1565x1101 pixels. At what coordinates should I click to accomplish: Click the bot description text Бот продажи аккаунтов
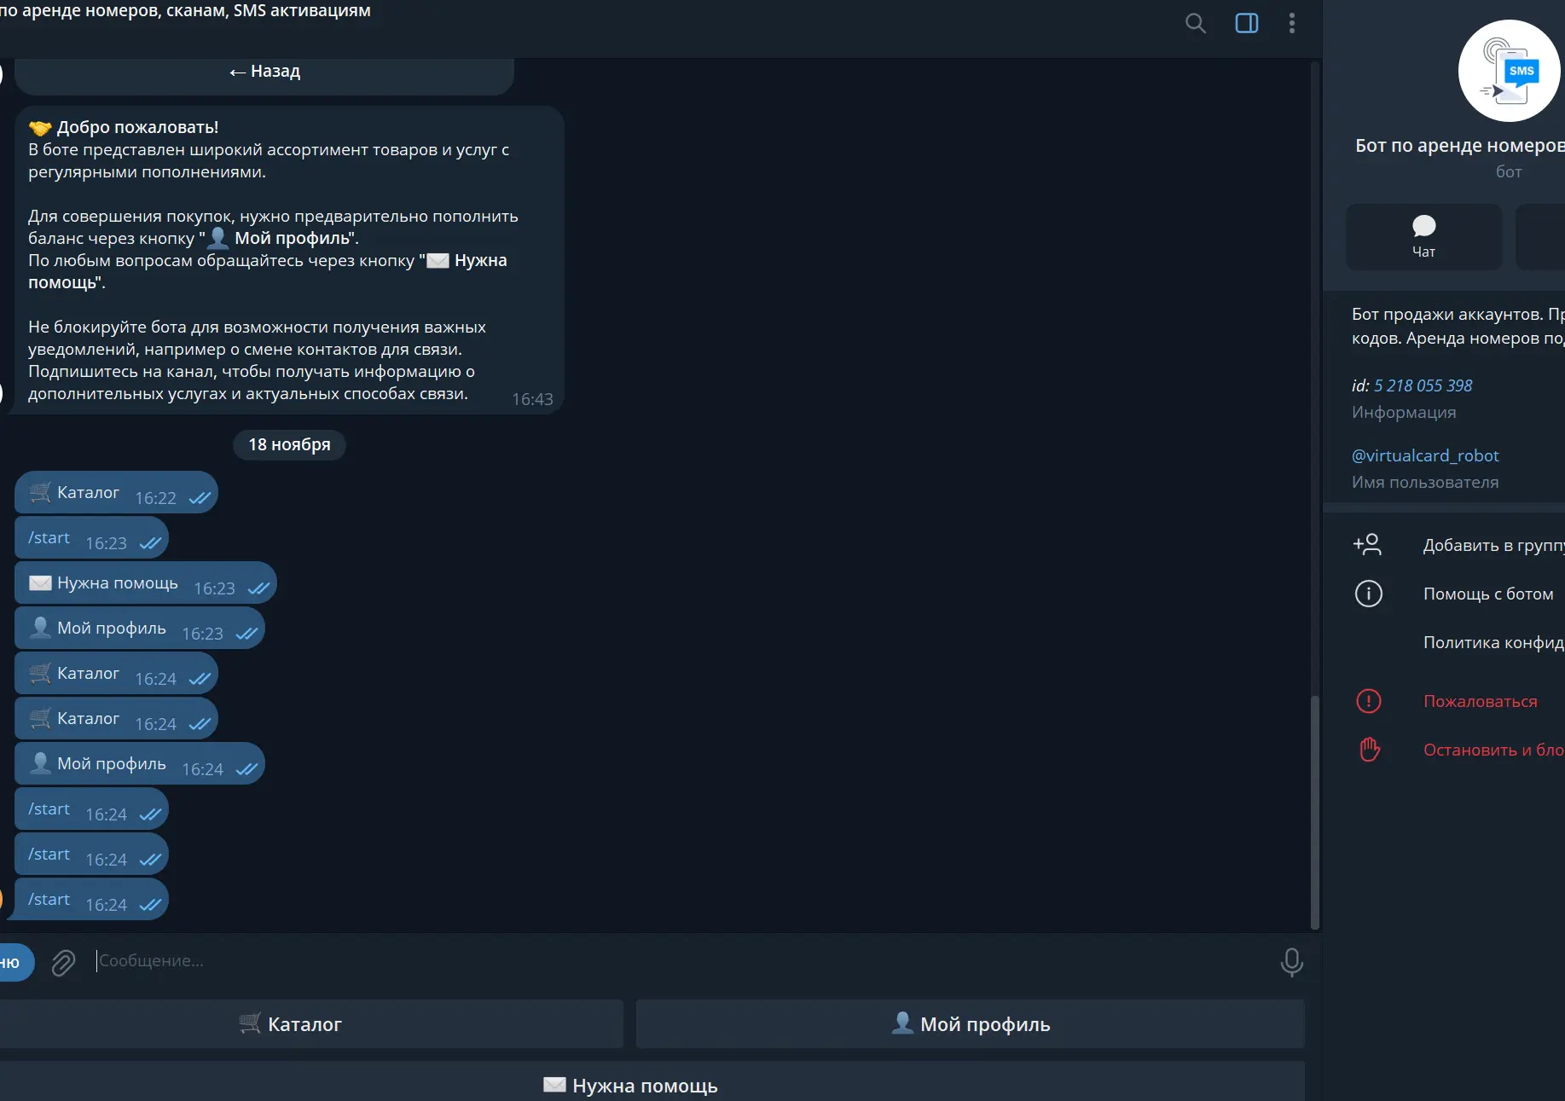click(x=1458, y=326)
